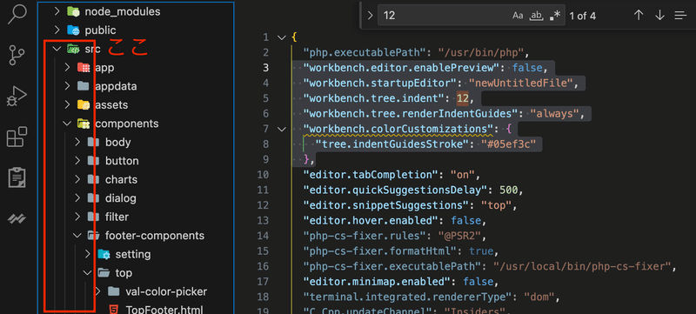Expand the appdata folder chevron
696x314 pixels.
[67, 86]
